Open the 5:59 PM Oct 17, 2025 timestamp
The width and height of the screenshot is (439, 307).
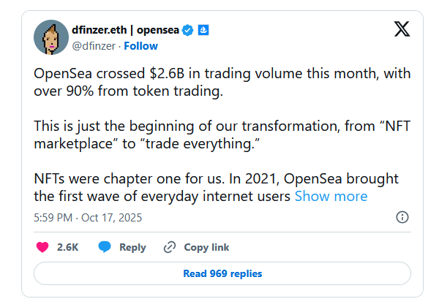pyautogui.click(x=88, y=217)
